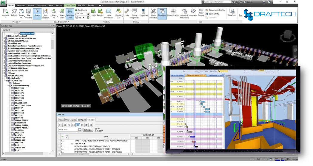Expand the GT Building.nwc tree node
This screenshot has width=313, height=166.
click(5, 43)
